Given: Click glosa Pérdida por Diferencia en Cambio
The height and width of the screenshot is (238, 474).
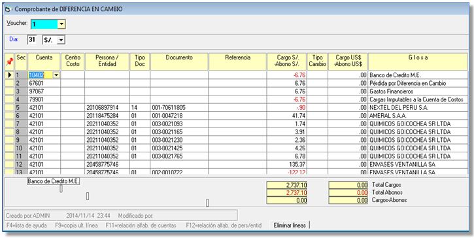Looking at the screenshot, I should (x=418, y=83).
